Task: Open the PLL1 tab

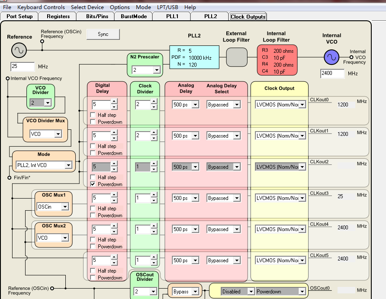Action: [x=172, y=16]
